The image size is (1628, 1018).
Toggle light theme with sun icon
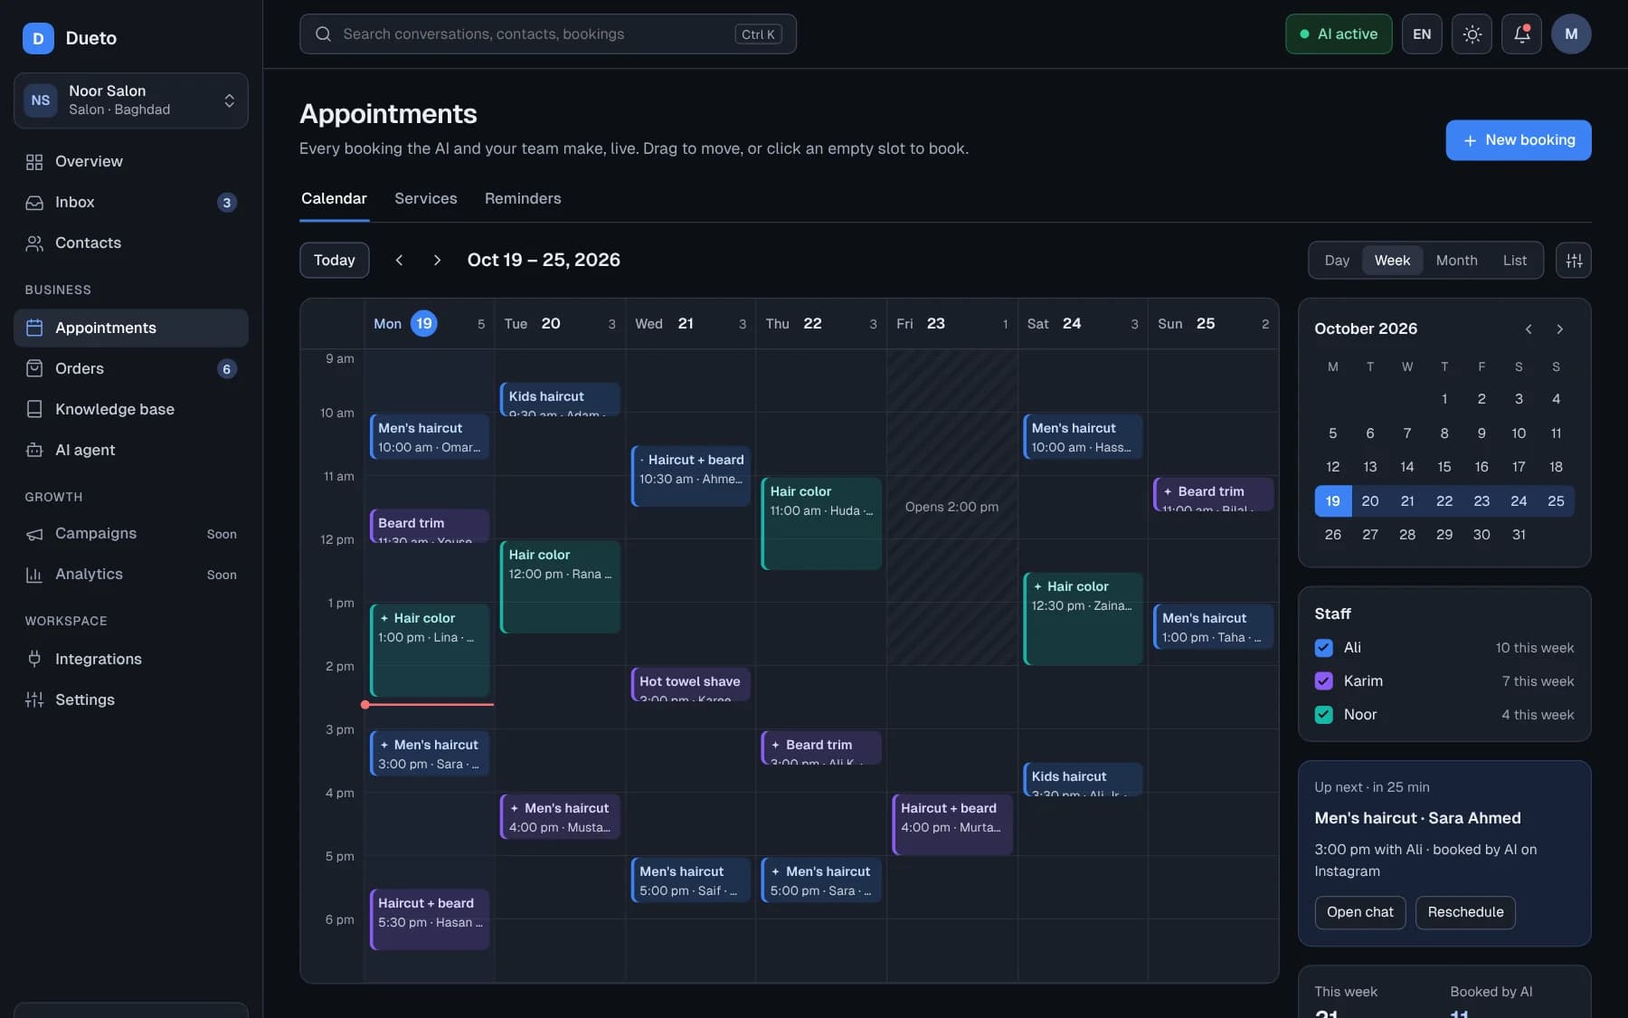(x=1472, y=34)
